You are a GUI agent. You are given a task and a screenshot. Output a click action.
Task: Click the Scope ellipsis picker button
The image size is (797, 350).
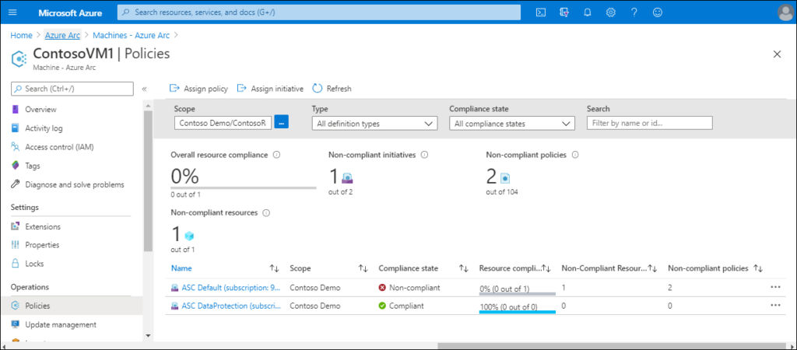[282, 122]
